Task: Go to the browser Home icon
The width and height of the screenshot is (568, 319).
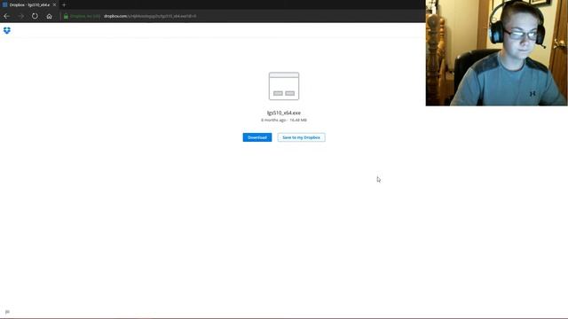Action: [50, 16]
